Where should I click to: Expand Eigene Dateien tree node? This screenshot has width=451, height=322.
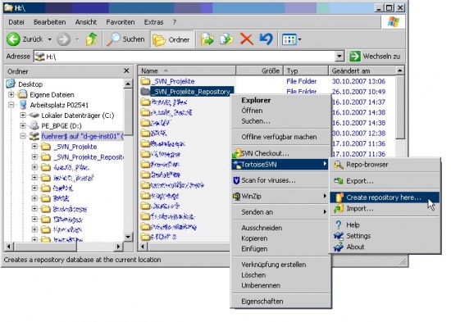click(11, 94)
